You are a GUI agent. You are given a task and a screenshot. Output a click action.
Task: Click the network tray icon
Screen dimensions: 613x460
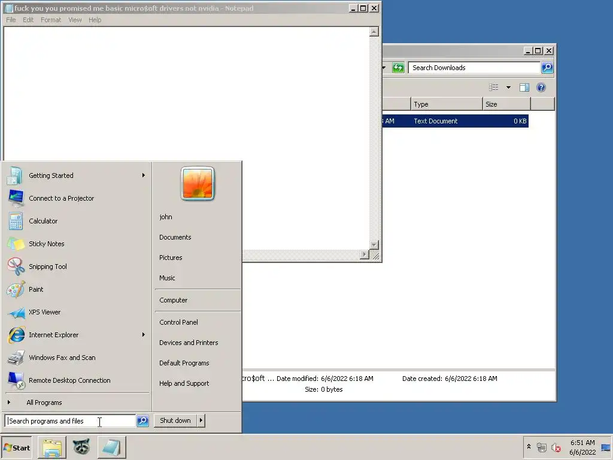pos(541,447)
